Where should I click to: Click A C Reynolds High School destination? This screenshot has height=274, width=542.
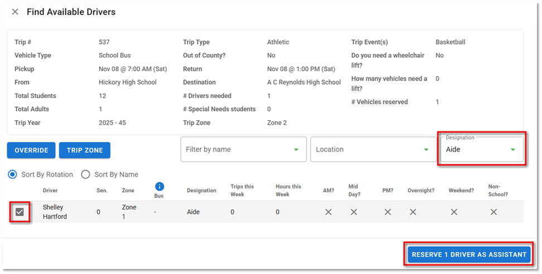point(304,82)
